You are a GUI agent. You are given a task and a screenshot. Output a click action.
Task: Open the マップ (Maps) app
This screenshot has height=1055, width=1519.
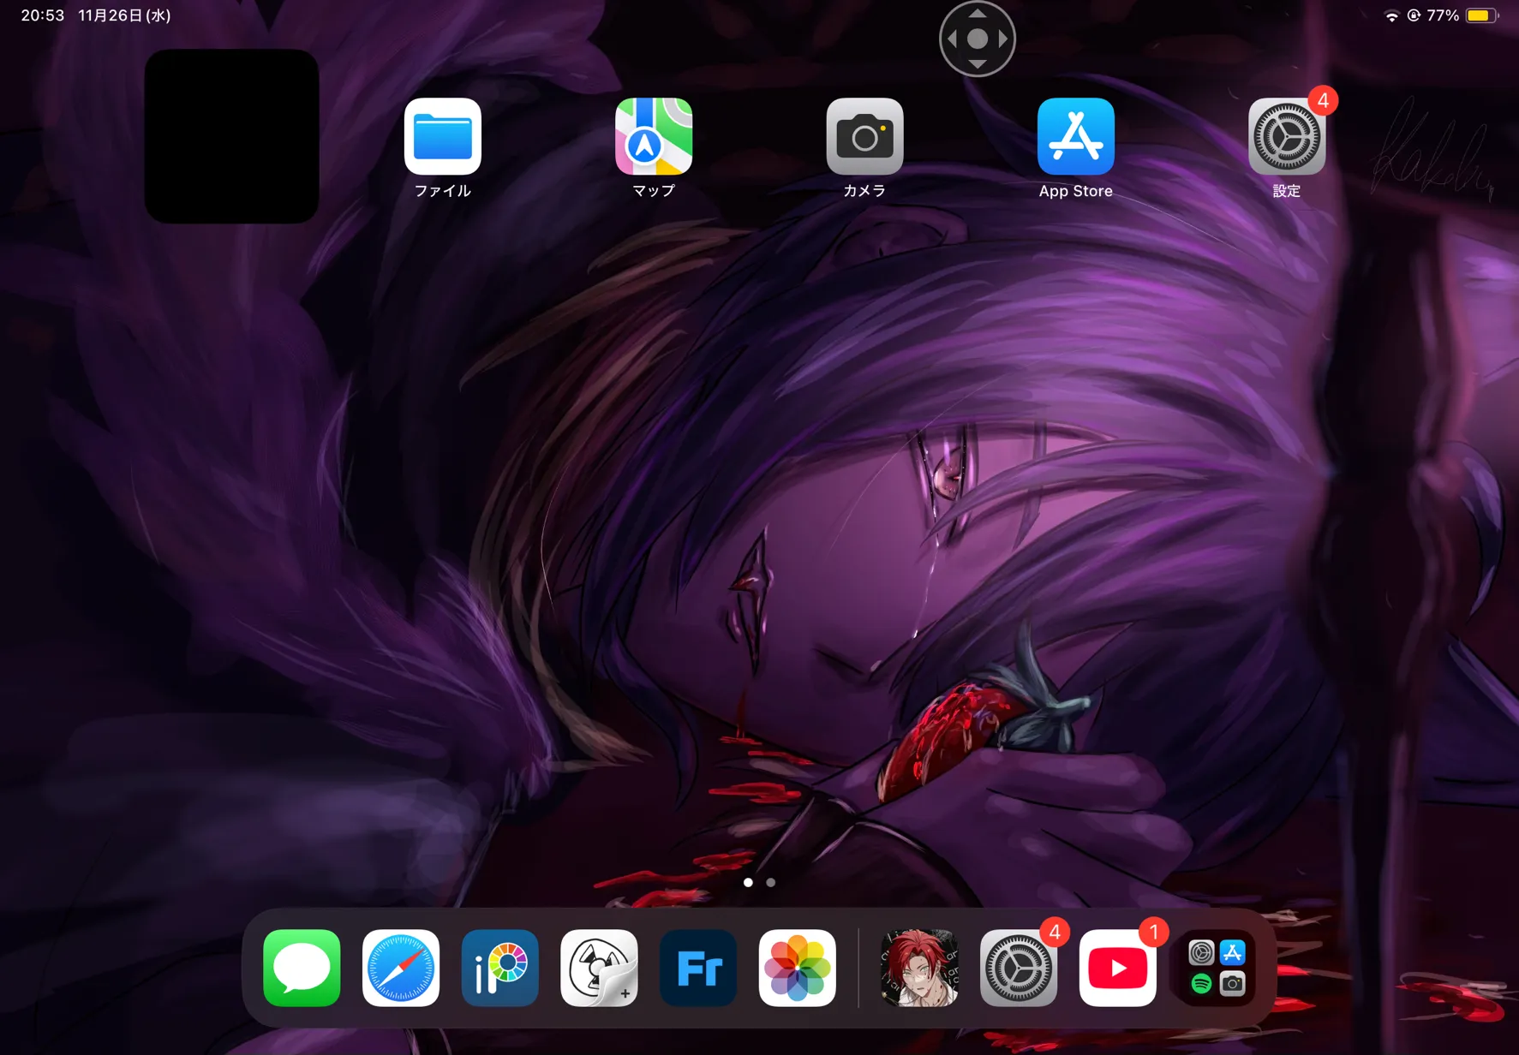pos(654,136)
